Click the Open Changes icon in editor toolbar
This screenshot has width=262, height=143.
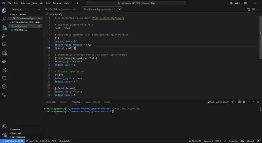coord(249,9)
